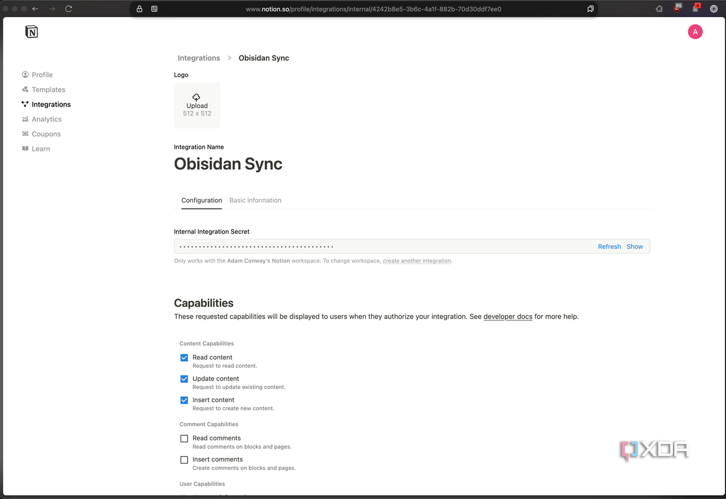Click the 'Internal Integration Secret' label
Screen dimensions: 726x499
(212, 232)
